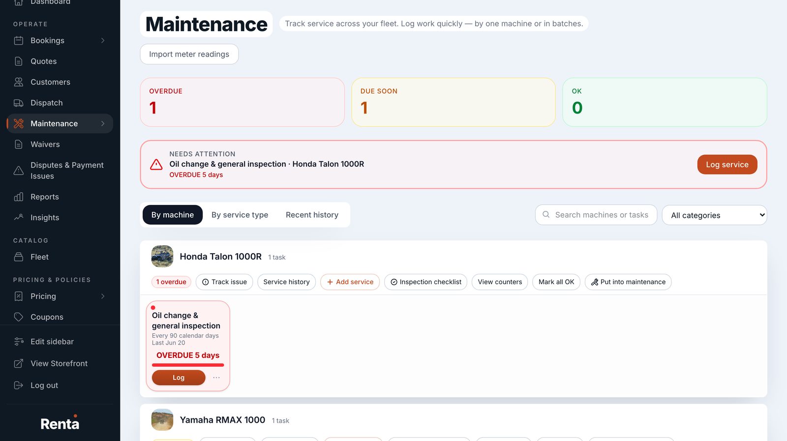The width and height of the screenshot is (787, 441).
Task: Click the Disputes warning triangle icon
Action: click(x=19, y=171)
